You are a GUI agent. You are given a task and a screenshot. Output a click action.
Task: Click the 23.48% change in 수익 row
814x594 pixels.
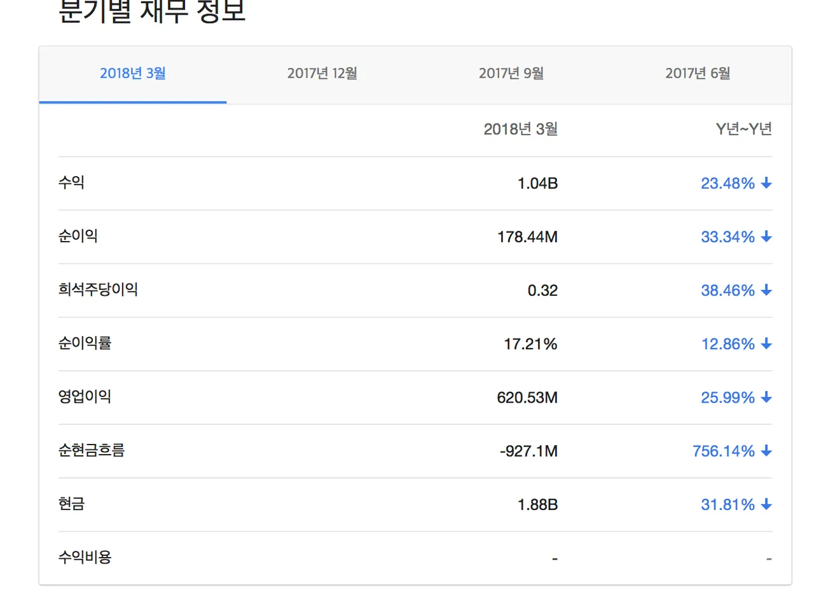click(728, 184)
